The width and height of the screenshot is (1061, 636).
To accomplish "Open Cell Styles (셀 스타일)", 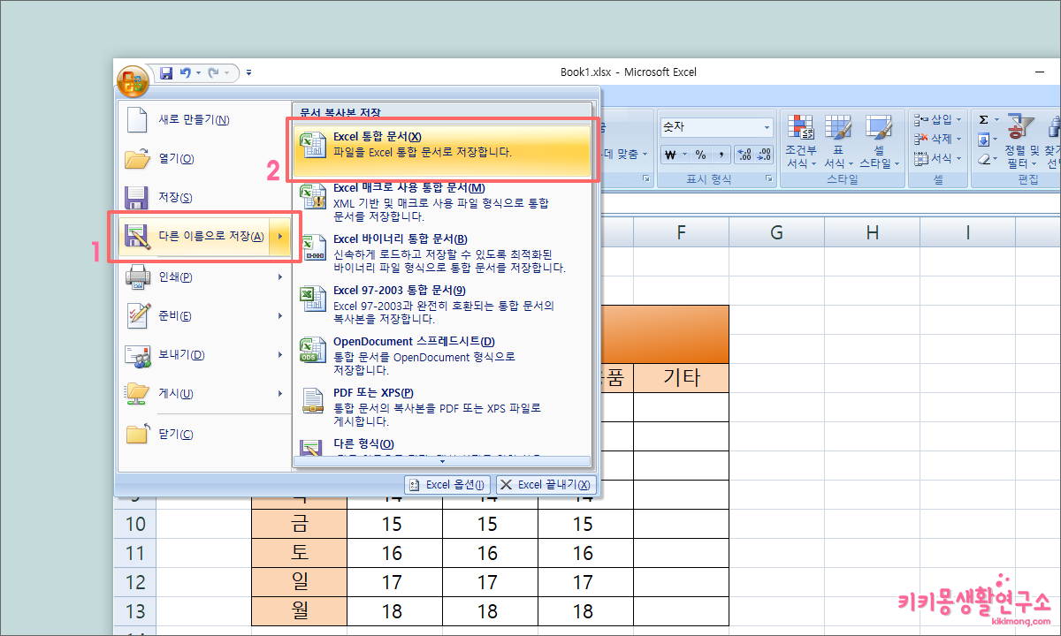I will (x=880, y=141).
